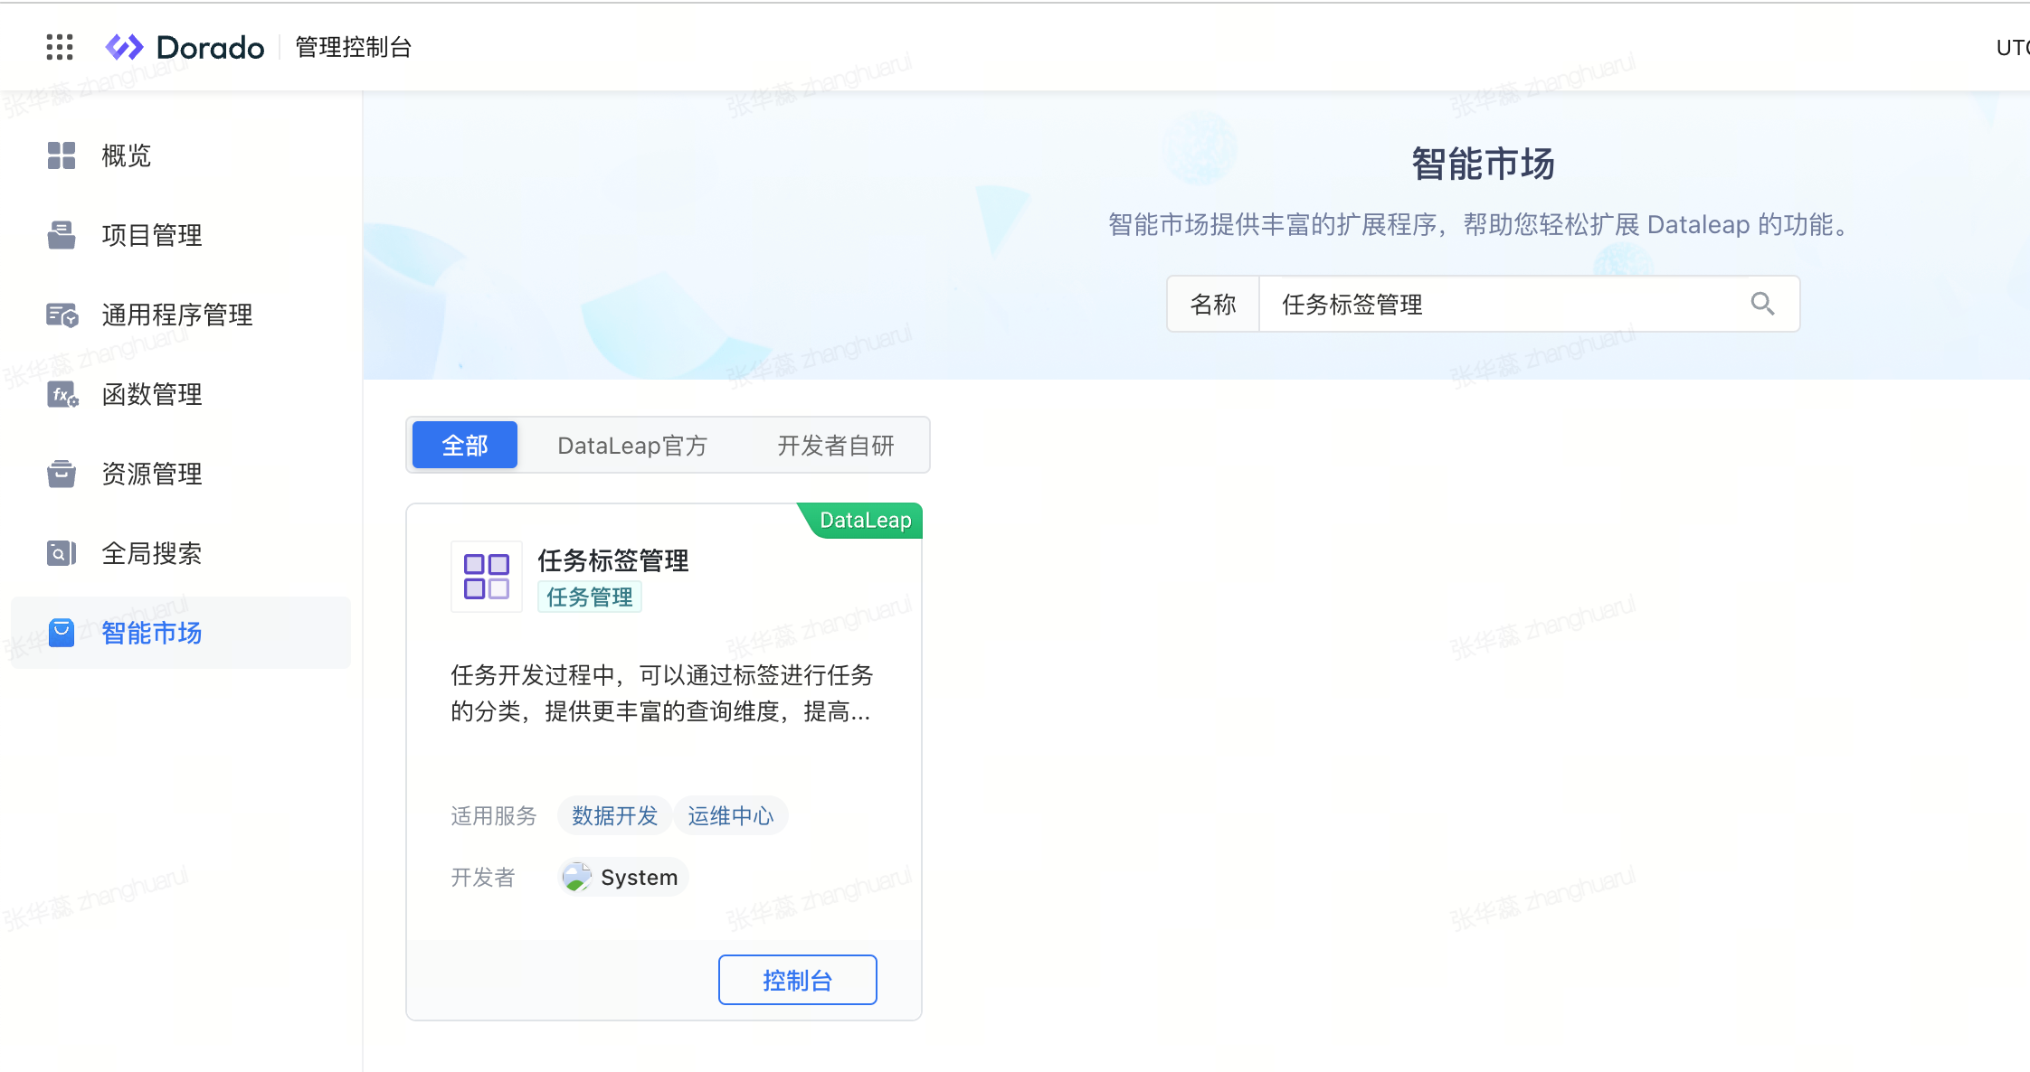
Task: Click the 通用程序管理 sidebar icon
Action: (62, 315)
